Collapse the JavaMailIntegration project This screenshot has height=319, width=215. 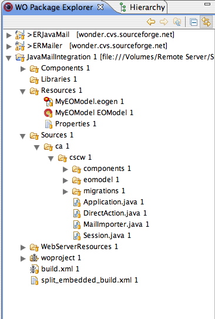9,58
